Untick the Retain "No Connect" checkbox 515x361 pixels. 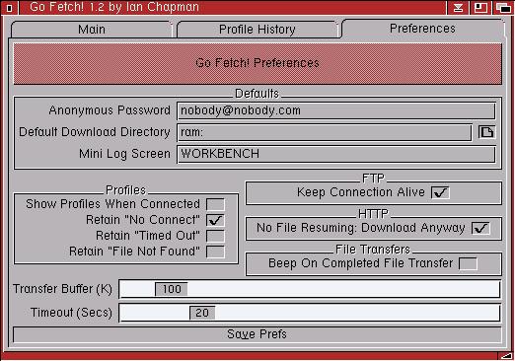(x=215, y=220)
